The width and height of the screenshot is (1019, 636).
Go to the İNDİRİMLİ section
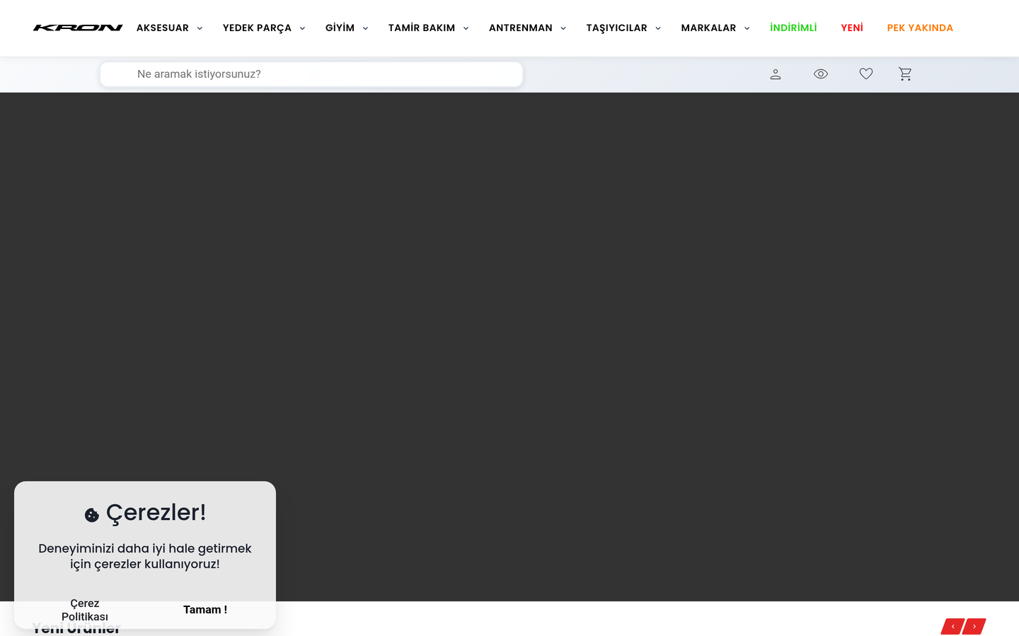[793, 28]
